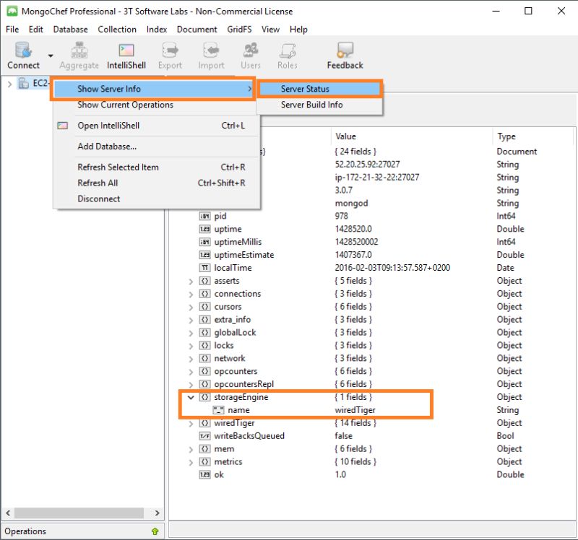Screen dimensions: 578x540
Task: Click the Operations panel green arrow icon
Action: 155,531
